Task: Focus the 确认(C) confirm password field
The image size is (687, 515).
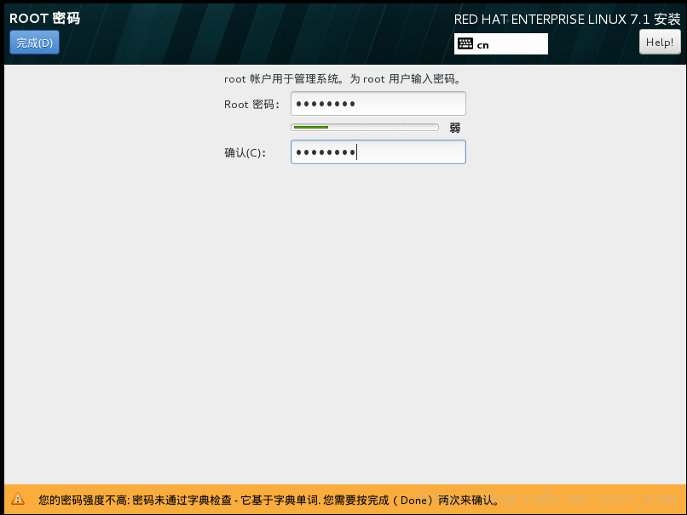Action: tap(378, 152)
